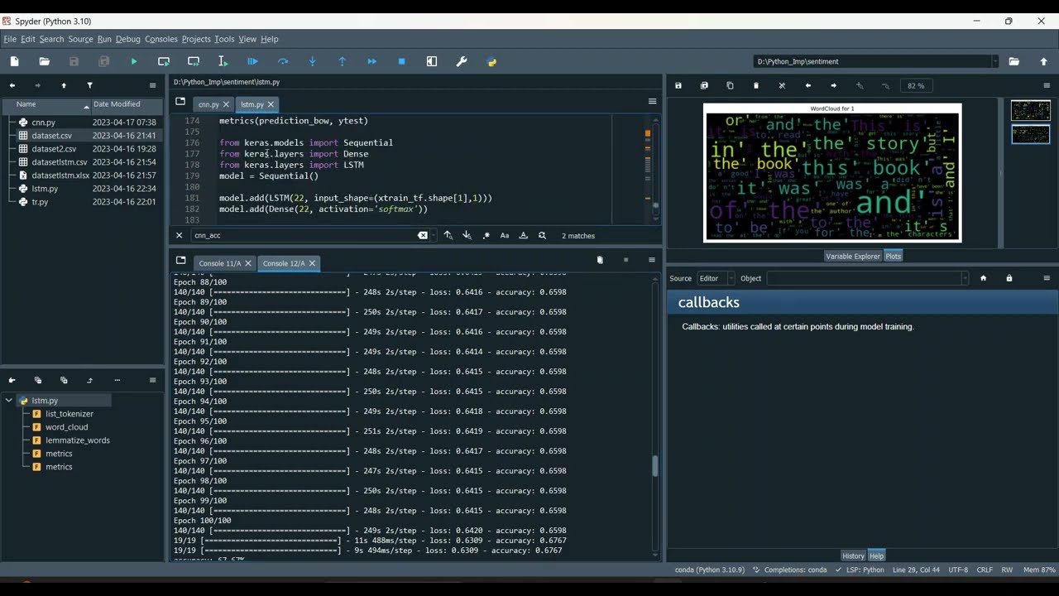Open a file with the toolbar folder icon
1059x596 pixels.
coord(45,61)
